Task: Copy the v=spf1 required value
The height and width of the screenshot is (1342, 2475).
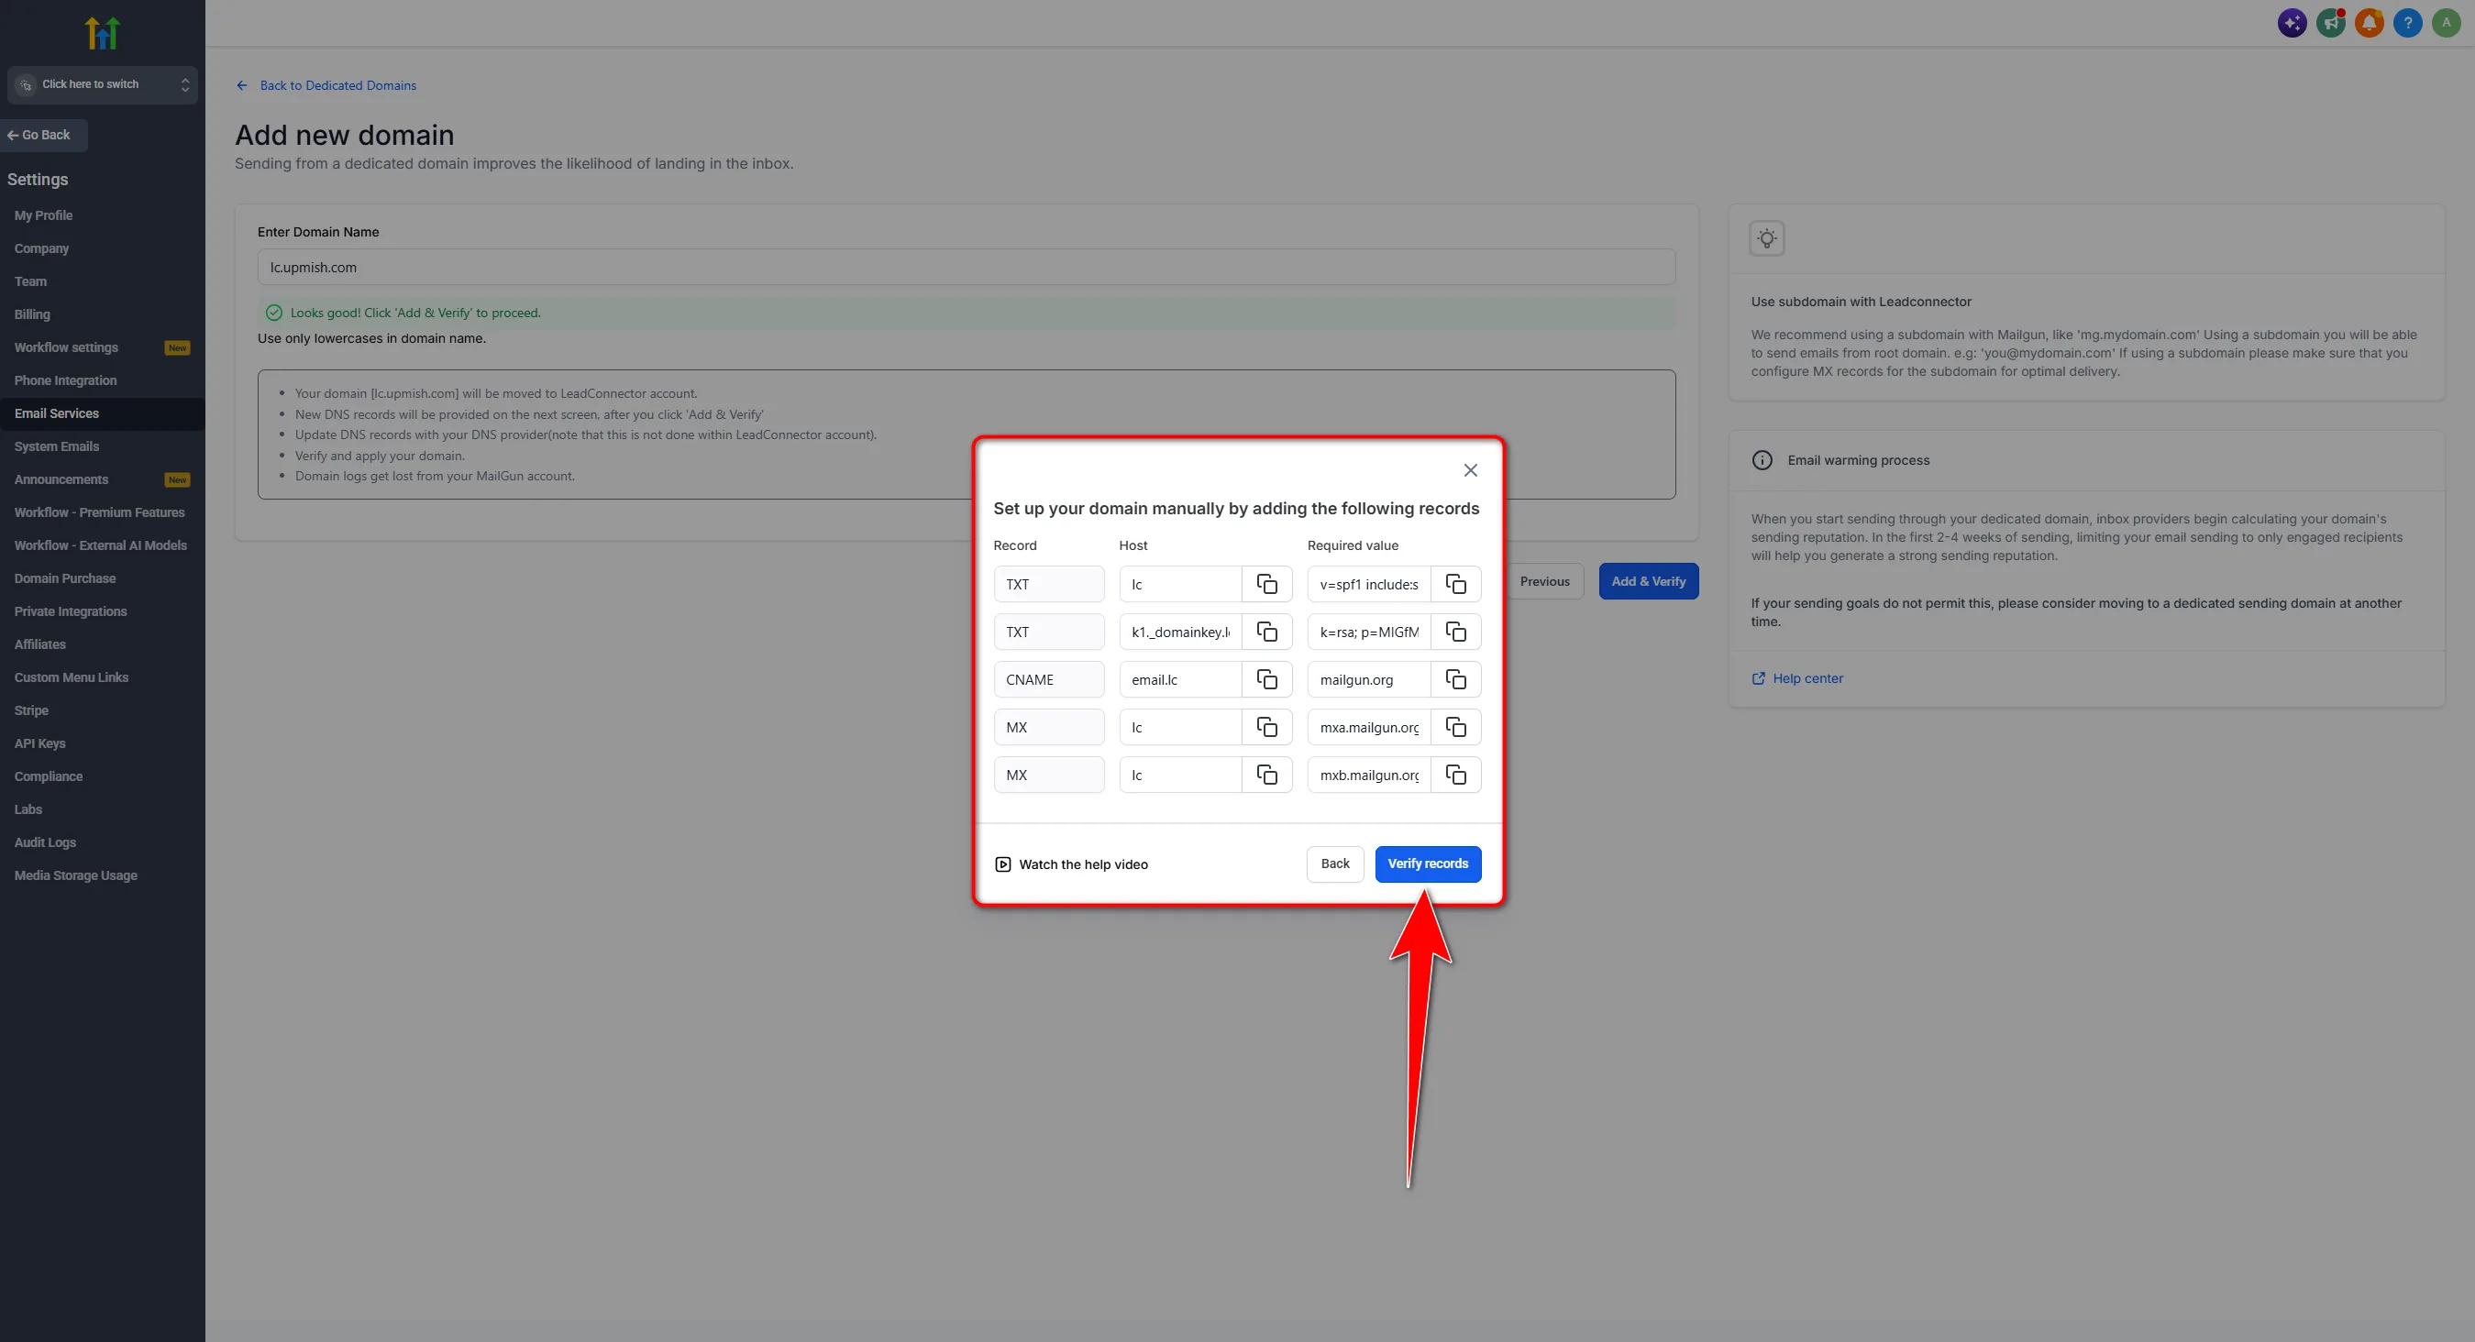Action: [1455, 584]
